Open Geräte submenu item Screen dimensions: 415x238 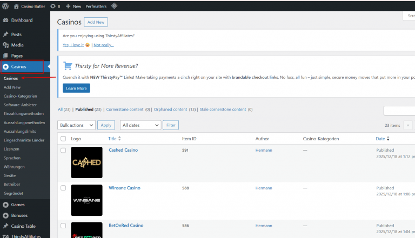coord(10,175)
